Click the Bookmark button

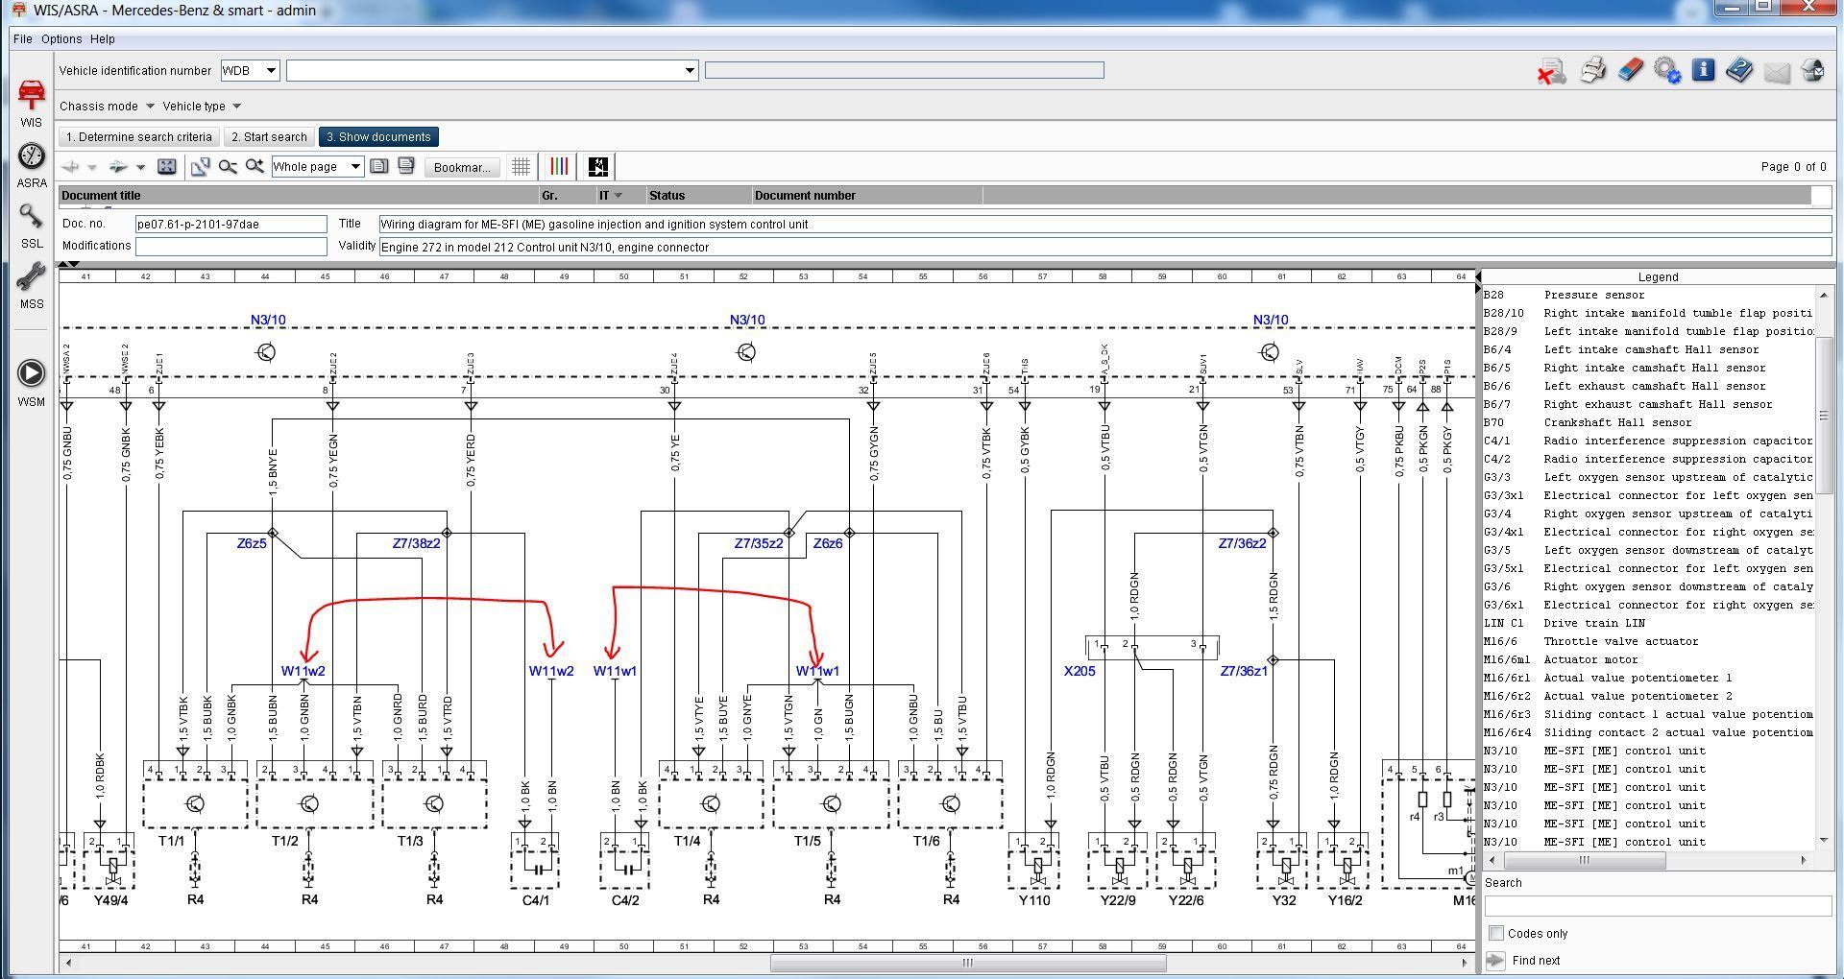click(462, 167)
